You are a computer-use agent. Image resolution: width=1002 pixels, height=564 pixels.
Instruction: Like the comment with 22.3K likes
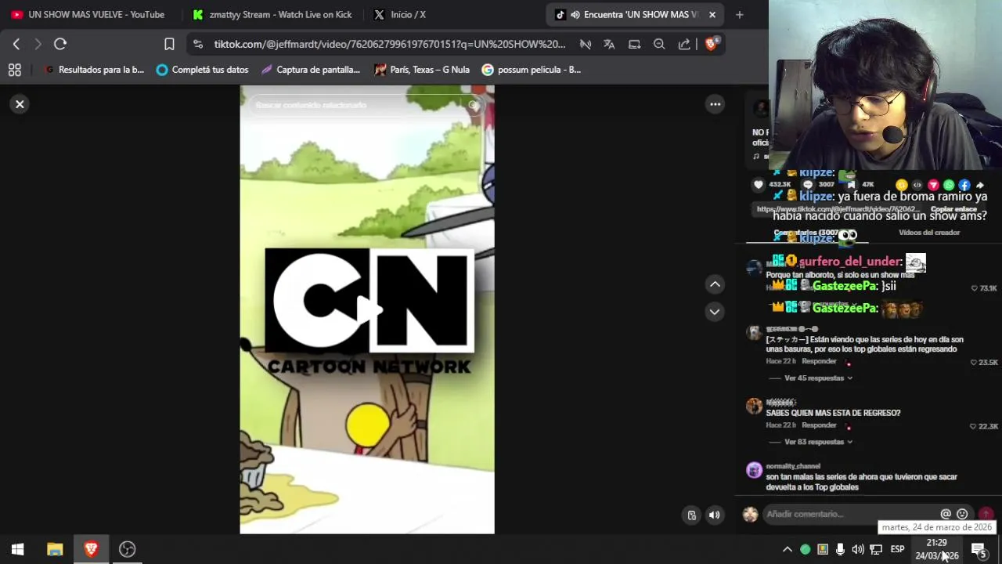click(x=975, y=426)
